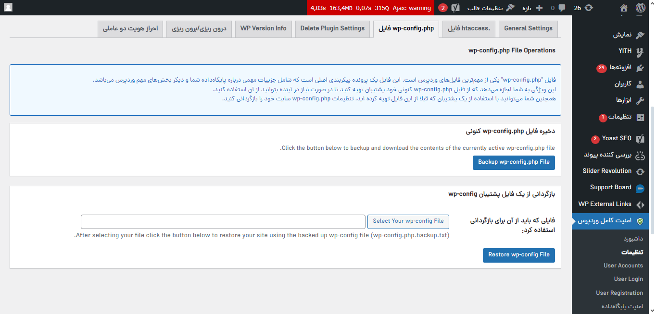Click the WP External Links icon
This screenshot has height=314, width=656.
(x=640, y=205)
